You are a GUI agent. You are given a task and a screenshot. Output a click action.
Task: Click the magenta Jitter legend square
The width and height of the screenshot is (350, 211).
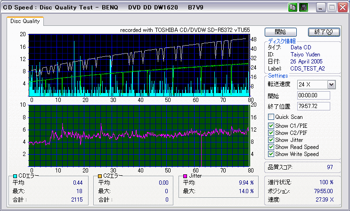186,176
